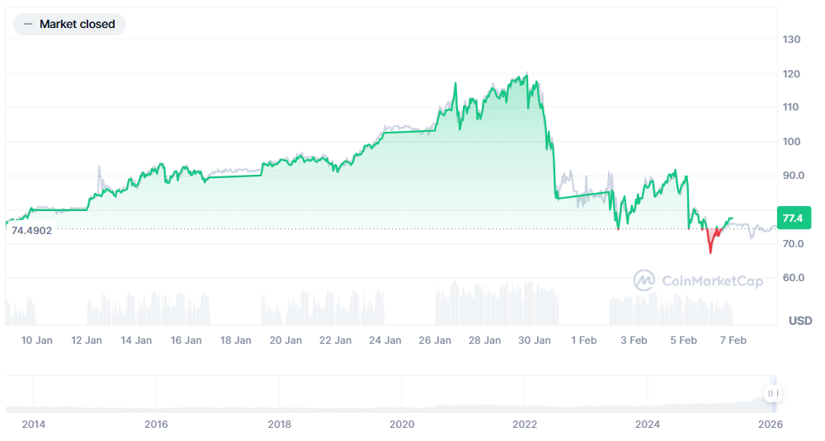Click the 60.0 price axis label
Screen dimensions: 825x441
[792, 278]
